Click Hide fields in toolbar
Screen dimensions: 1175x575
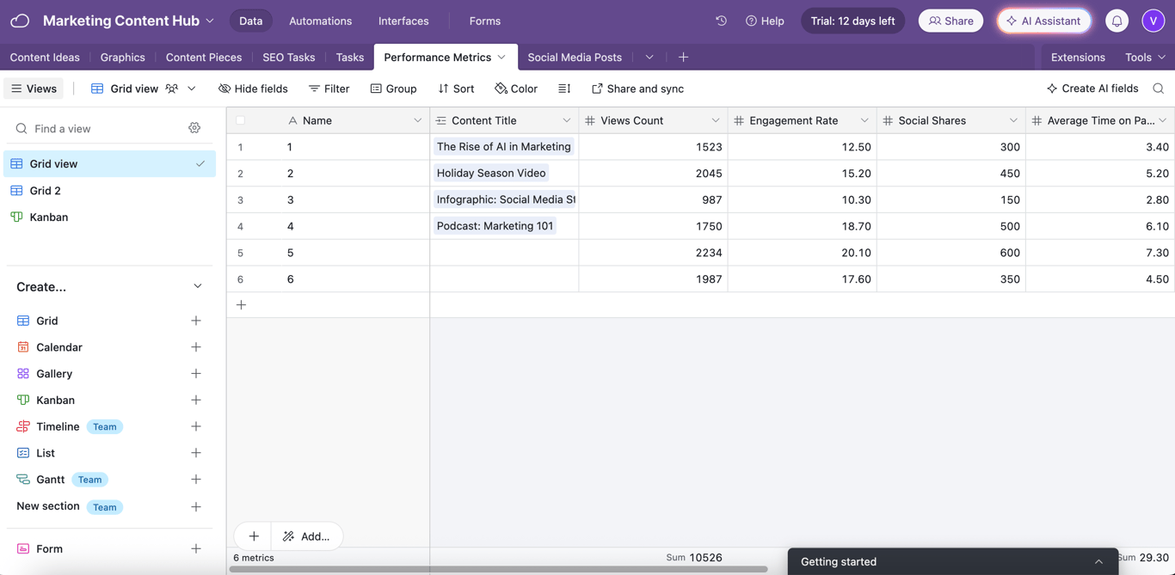coord(253,89)
